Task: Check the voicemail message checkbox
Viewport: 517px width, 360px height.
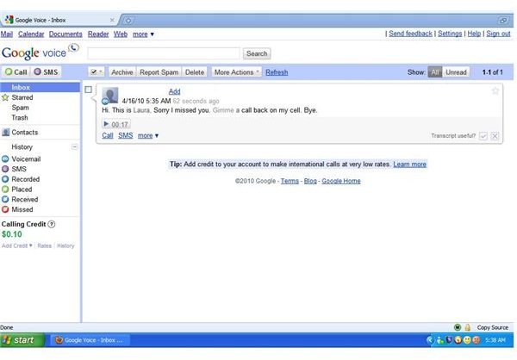Action: tap(88, 90)
